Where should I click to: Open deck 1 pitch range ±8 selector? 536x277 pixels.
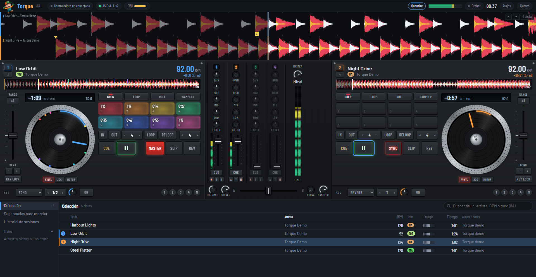coord(13,101)
